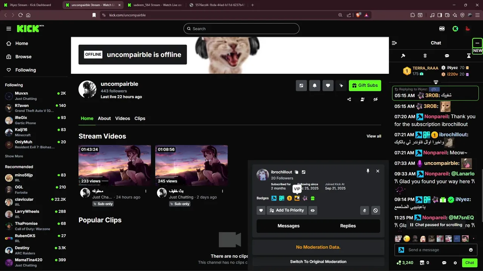Click the browser reload button

click(x=20, y=15)
